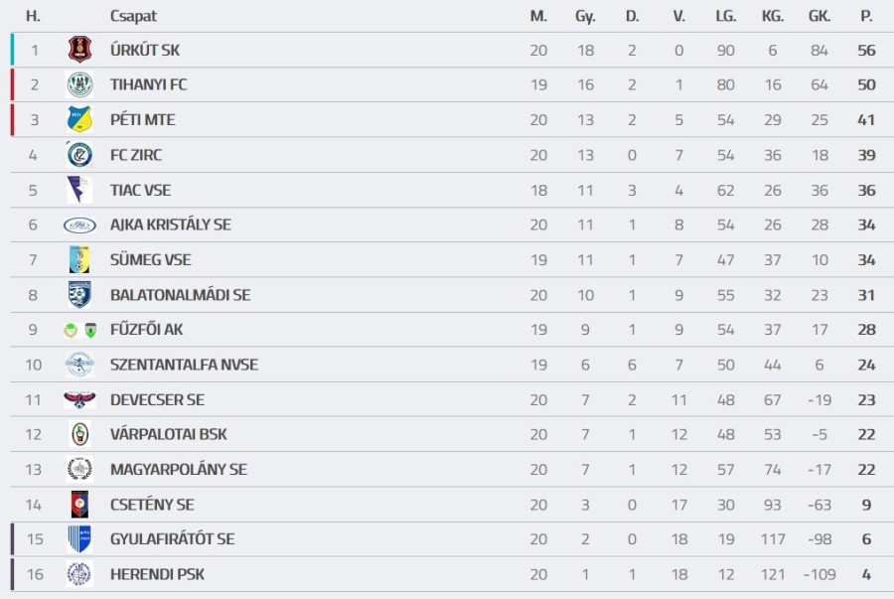Click the FC Zirc team badge
The height and width of the screenshot is (599, 894).
point(79,155)
